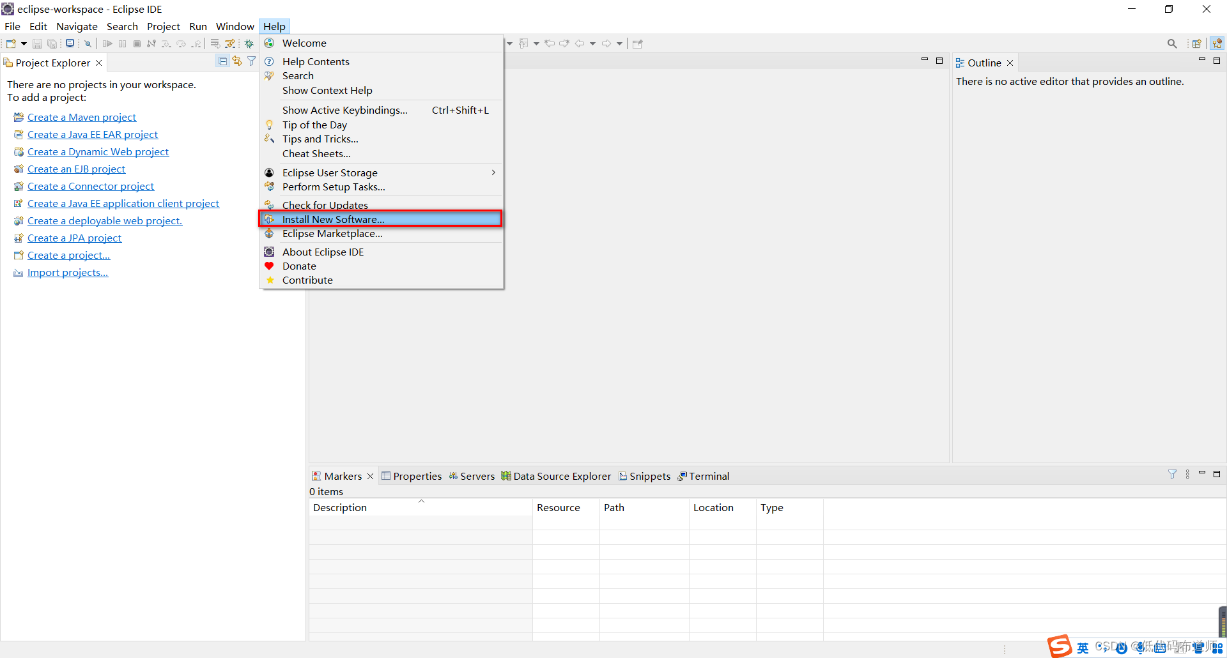Switch to the Snippets tab
This screenshot has width=1227, height=658.
[644, 476]
